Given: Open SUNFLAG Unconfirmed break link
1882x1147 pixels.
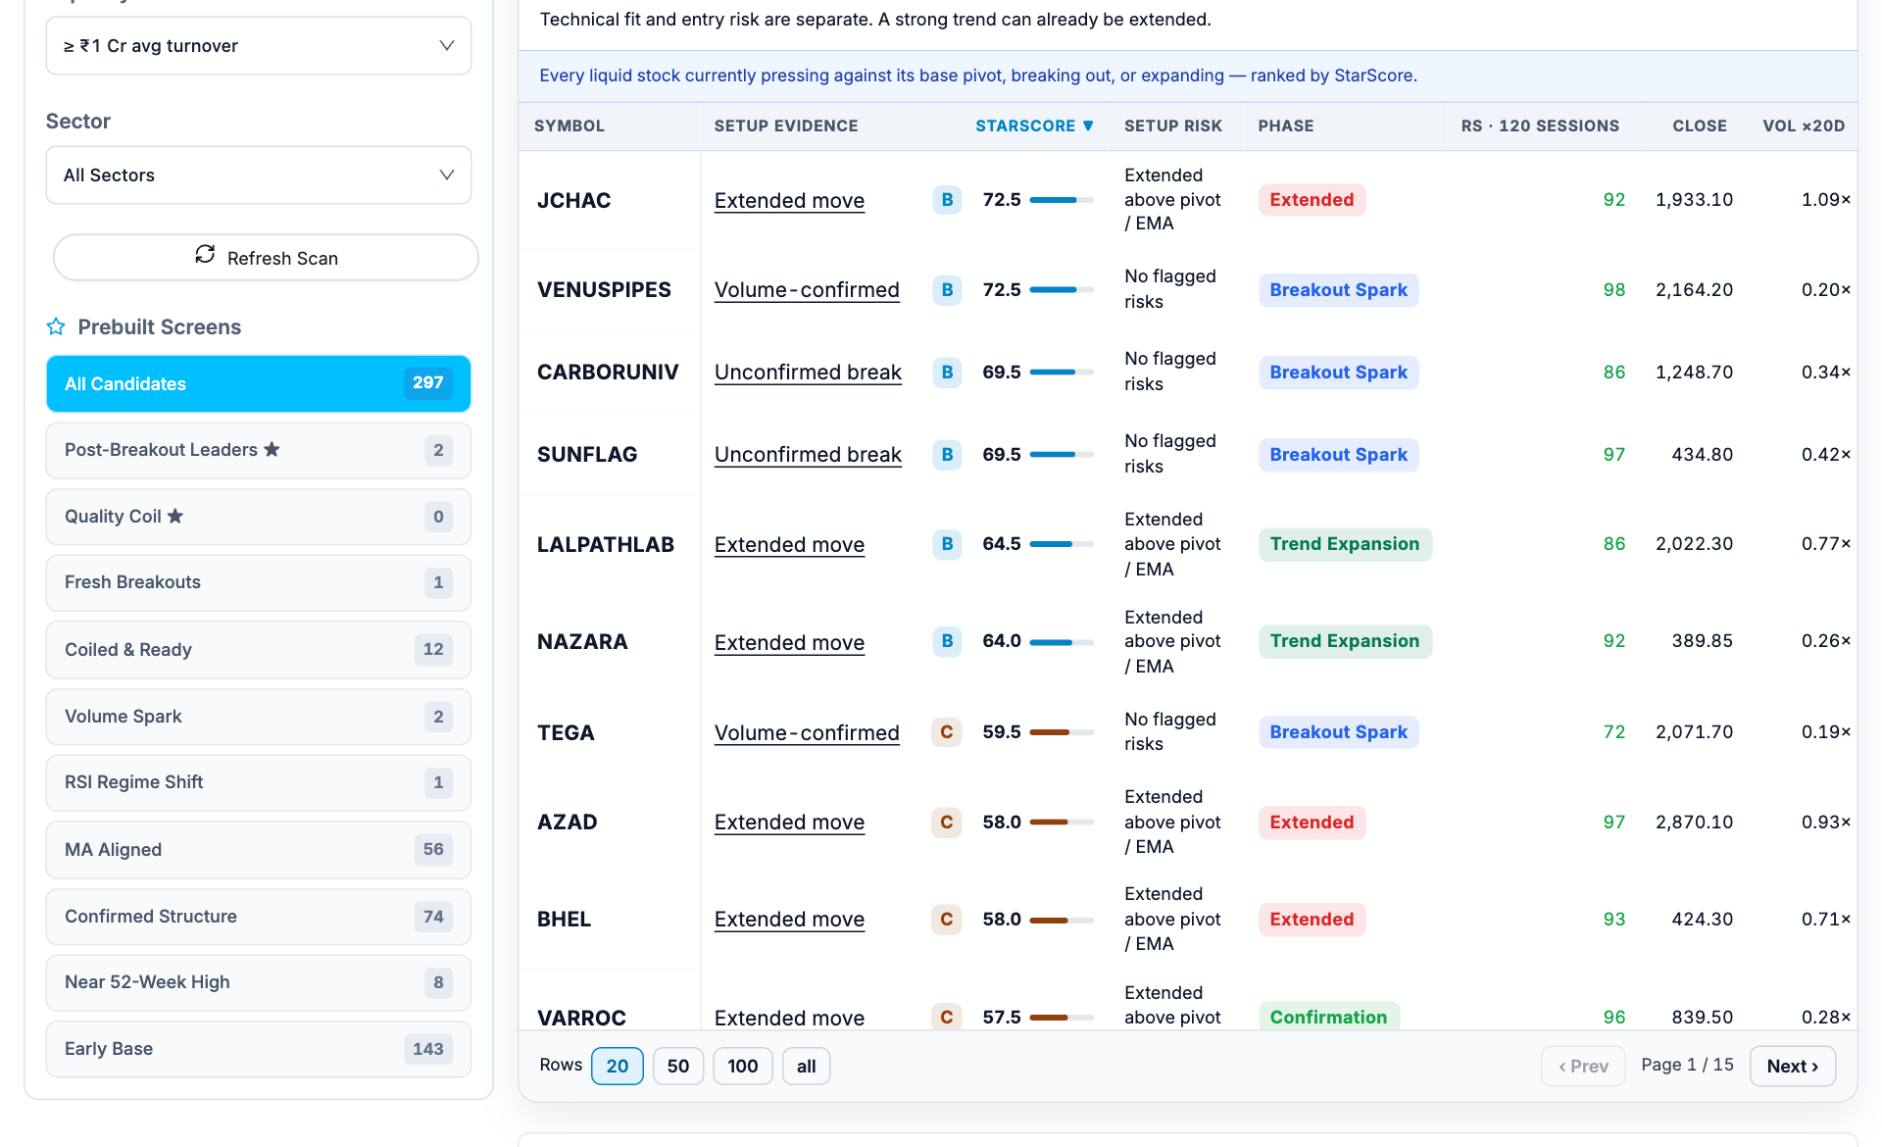Looking at the screenshot, I should pos(808,455).
